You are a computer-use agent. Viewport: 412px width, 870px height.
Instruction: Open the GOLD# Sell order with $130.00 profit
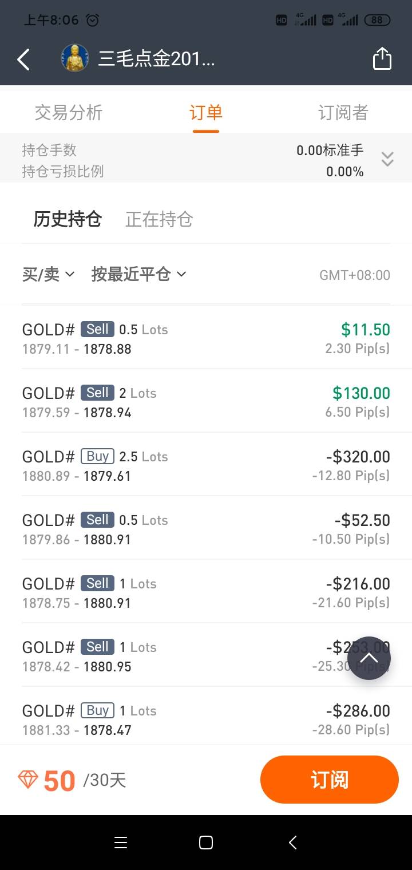[x=206, y=401]
